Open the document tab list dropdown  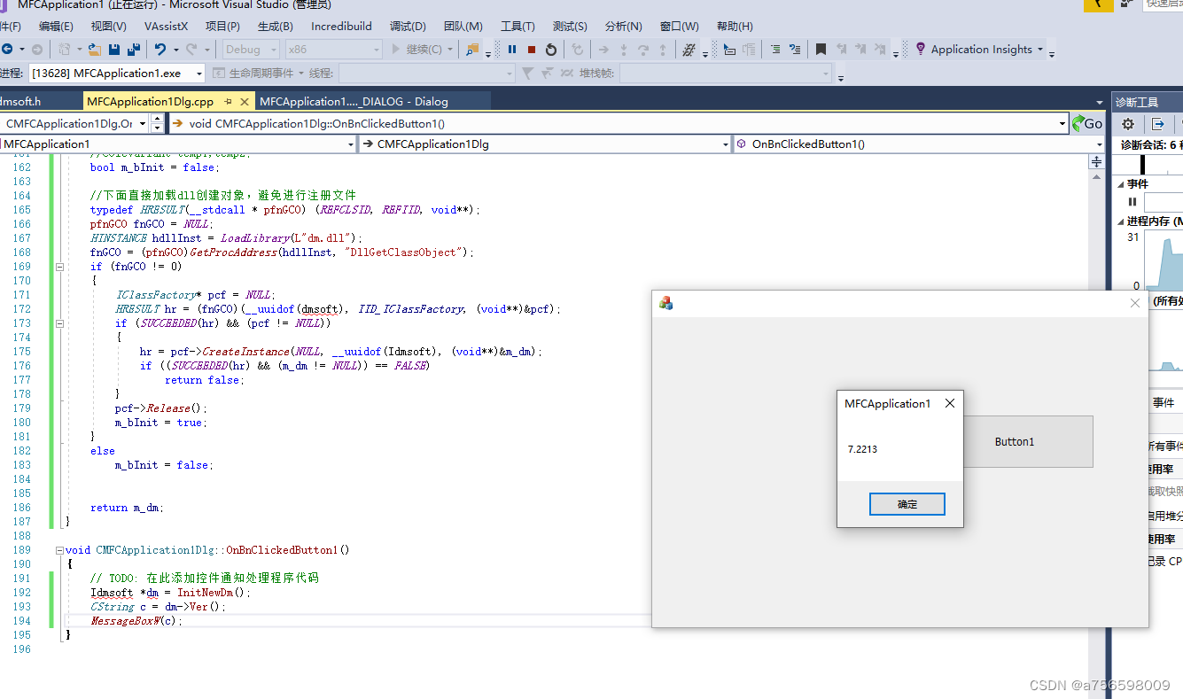pyautogui.click(x=1100, y=103)
